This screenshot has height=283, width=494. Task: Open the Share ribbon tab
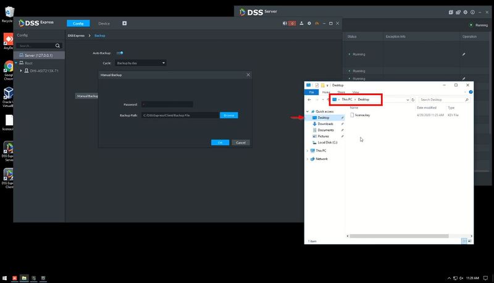341,92
